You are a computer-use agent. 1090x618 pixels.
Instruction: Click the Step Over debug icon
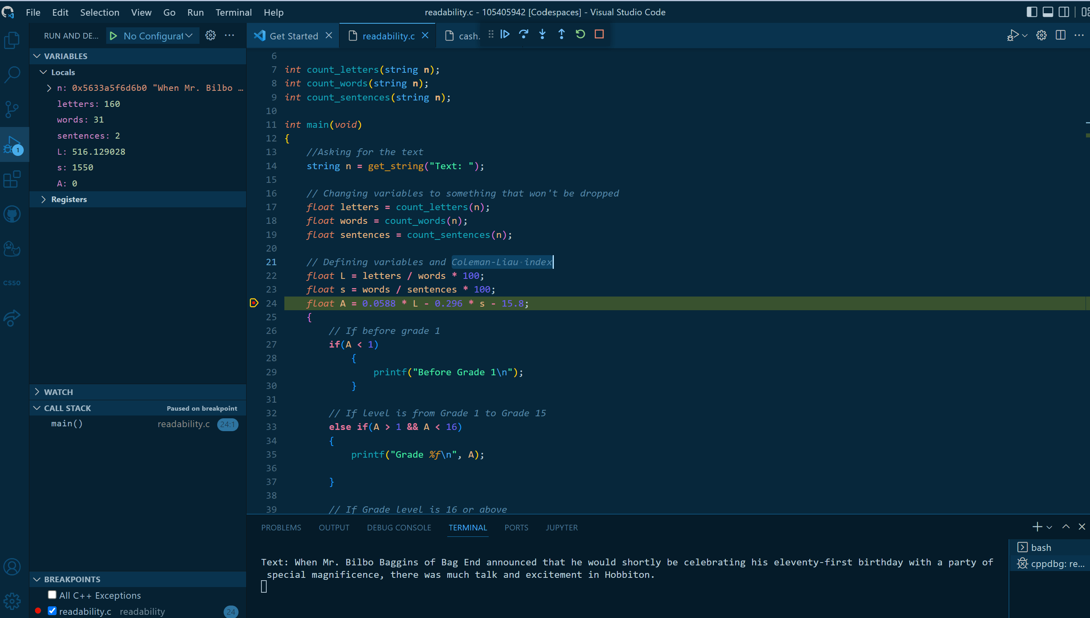coord(523,35)
